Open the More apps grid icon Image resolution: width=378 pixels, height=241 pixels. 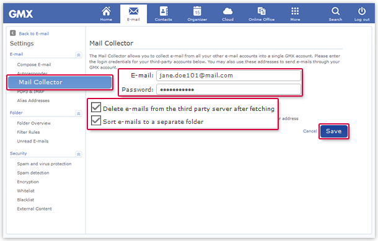295,11
